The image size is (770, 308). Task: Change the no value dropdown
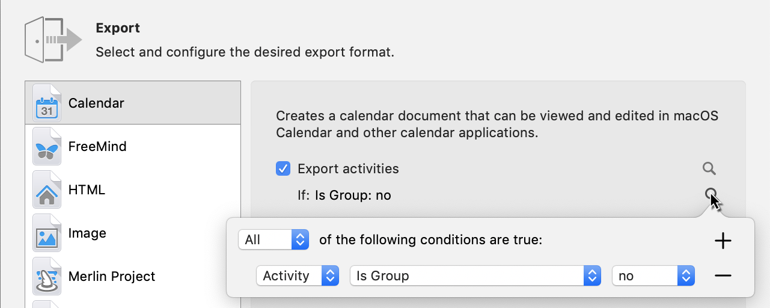click(653, 276)
